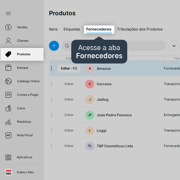Click Editar for T&P Cosméticos Ltda
180x180 pixels.
pos(69,146)
